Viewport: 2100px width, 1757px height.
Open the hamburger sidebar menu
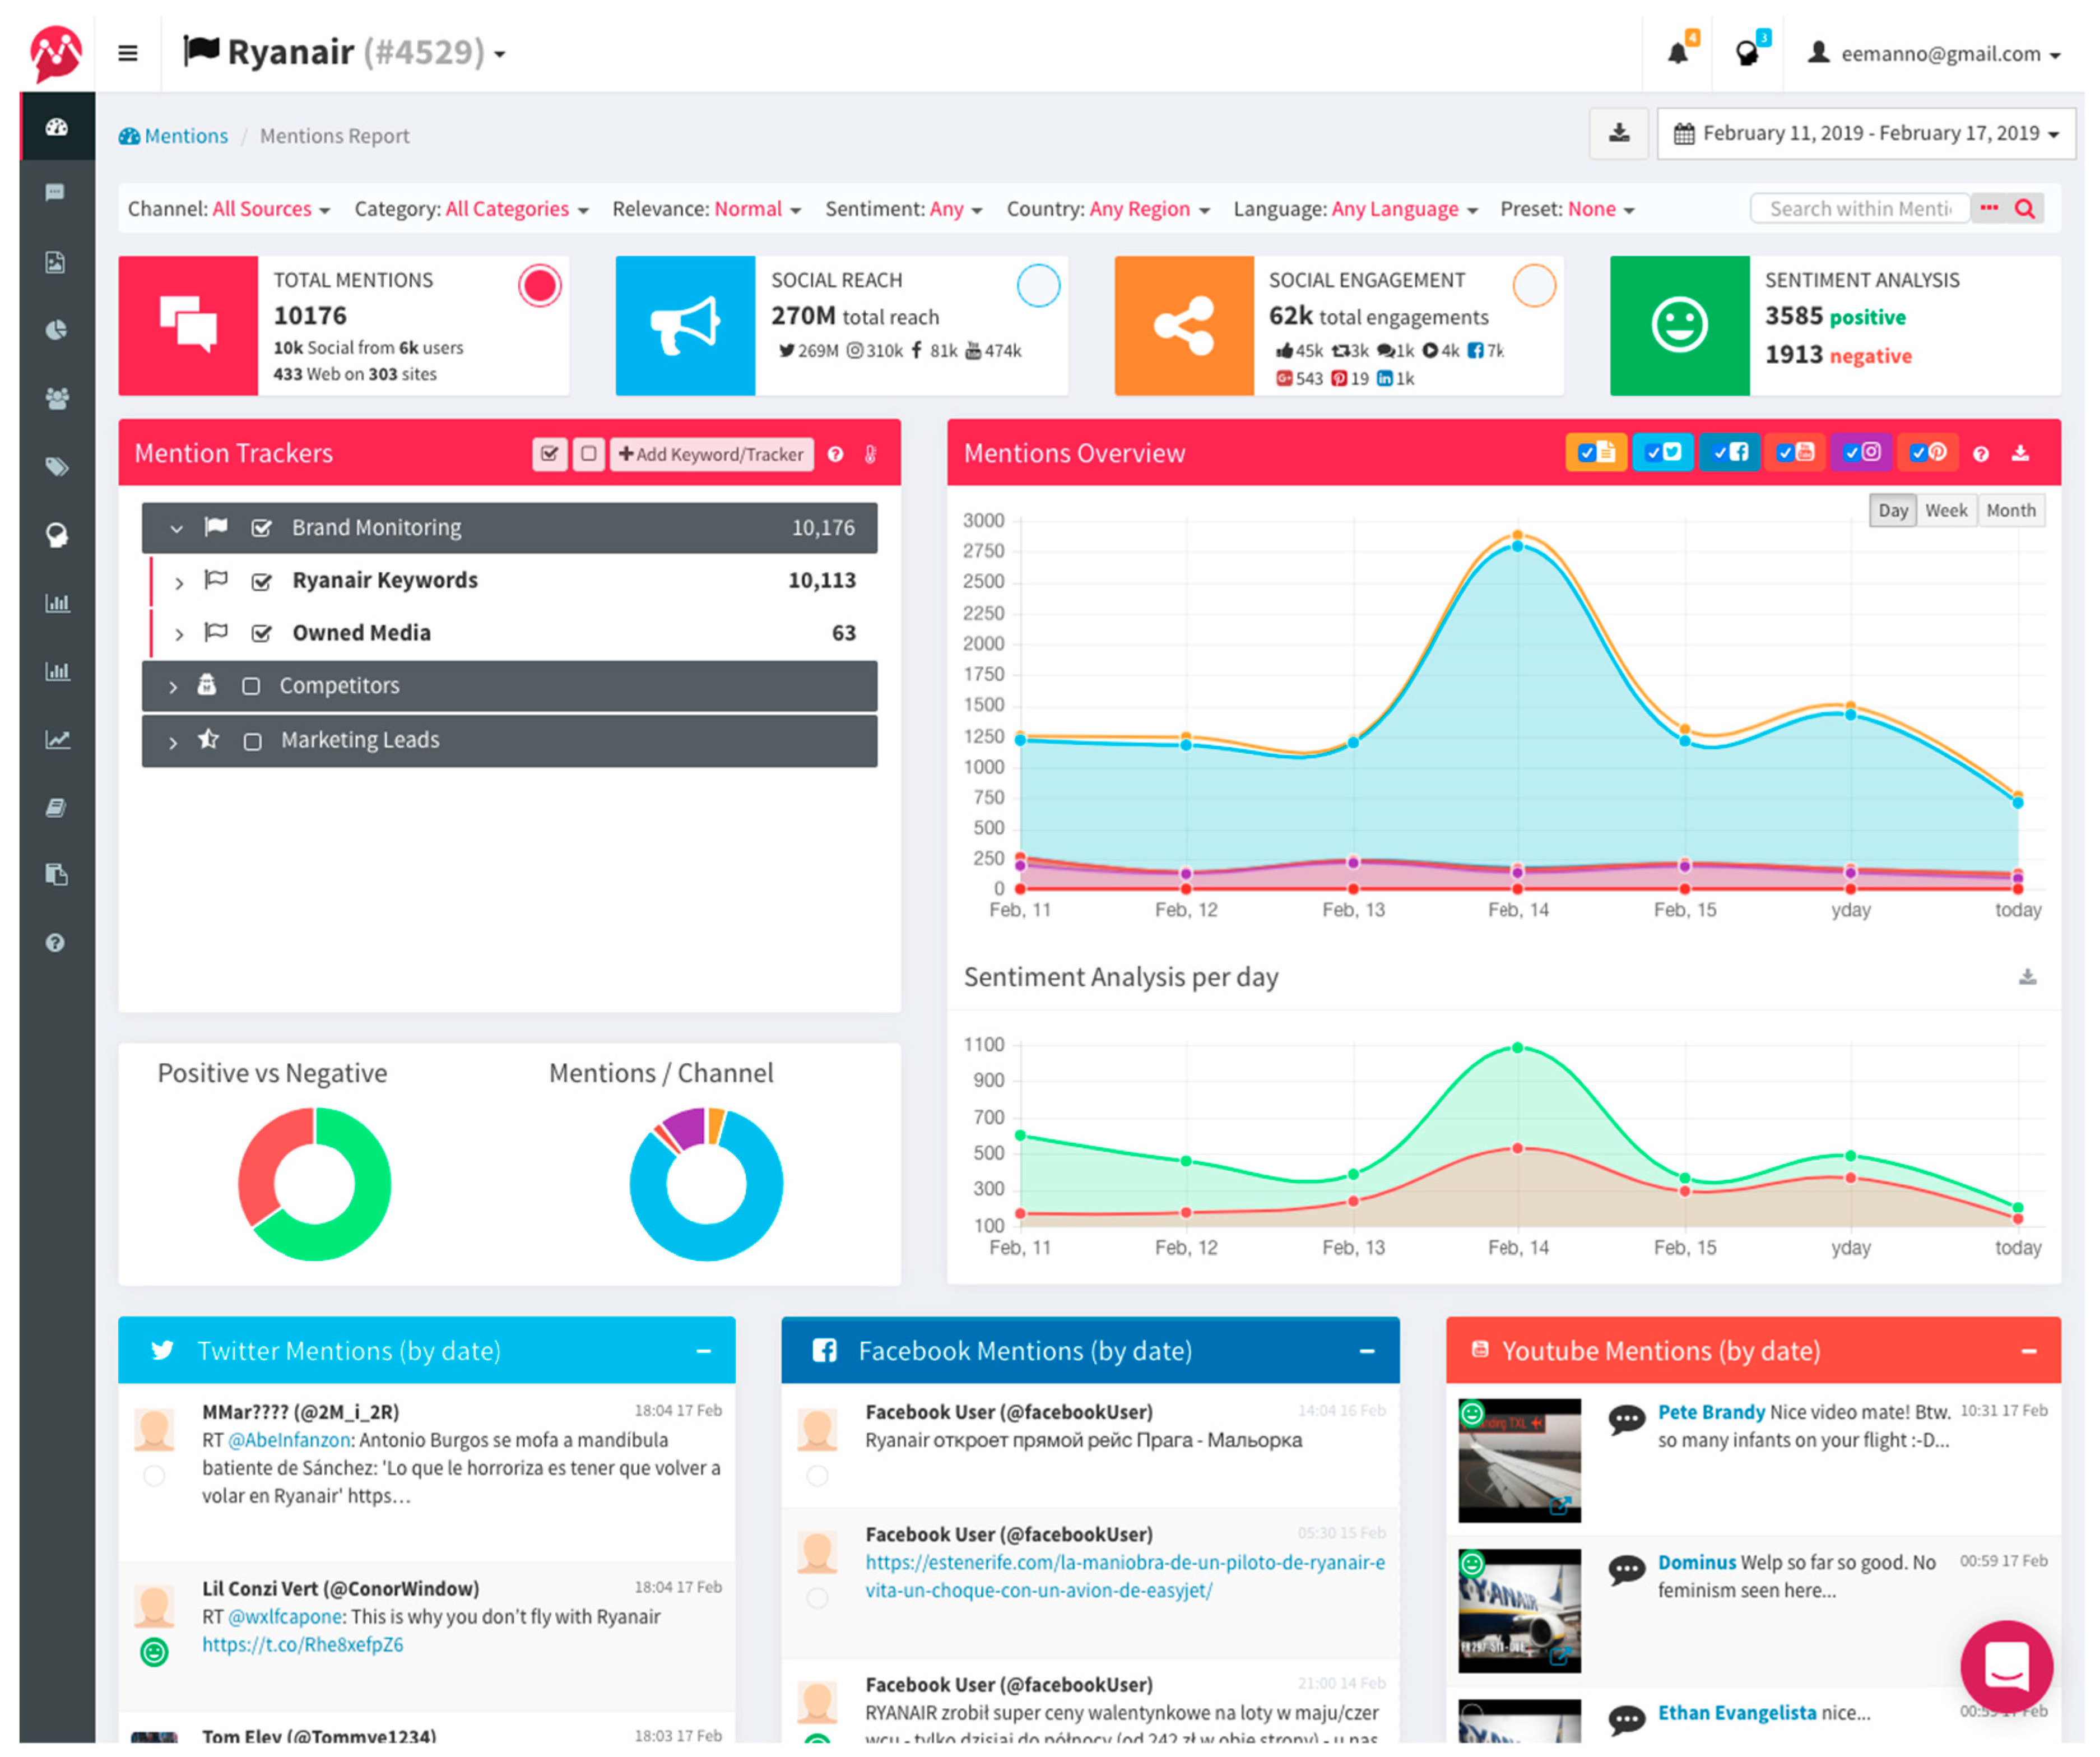(x=128, y=53)
